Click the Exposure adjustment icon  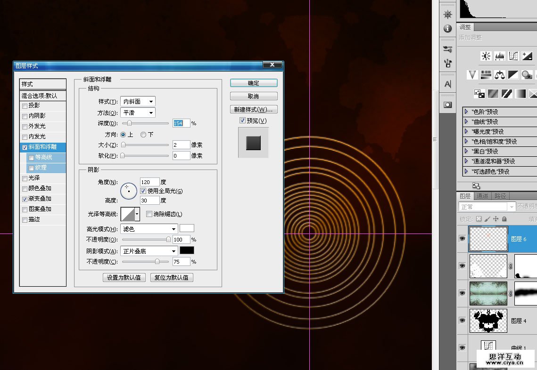click(527, 56)
